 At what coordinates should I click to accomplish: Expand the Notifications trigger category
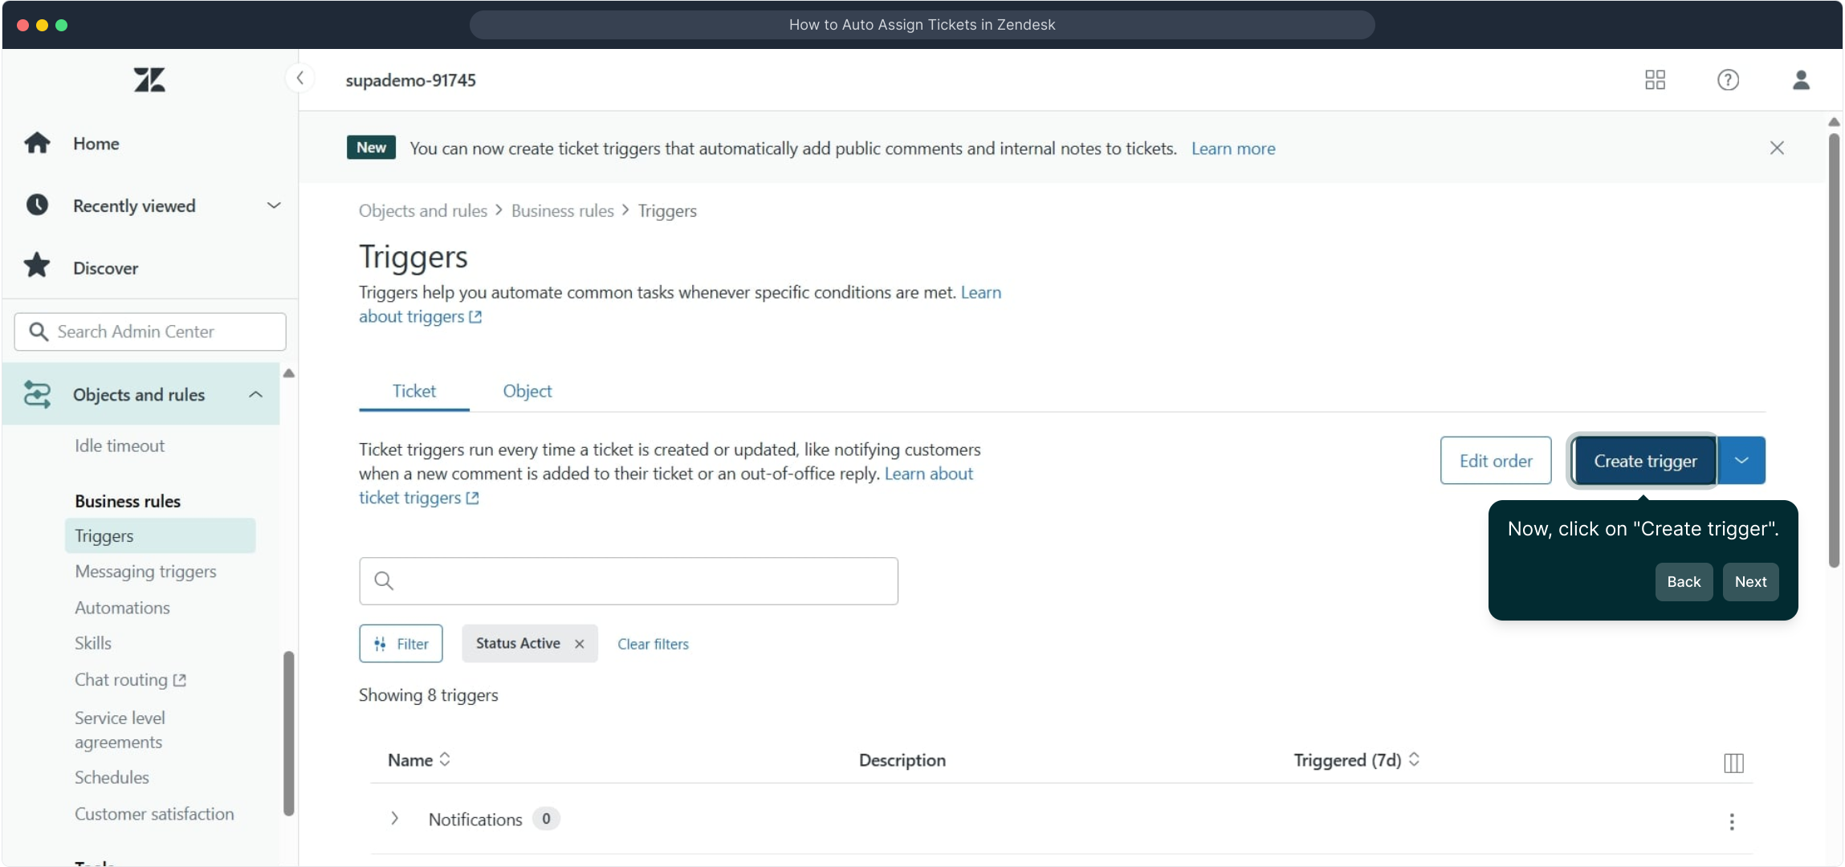(394, 819)
